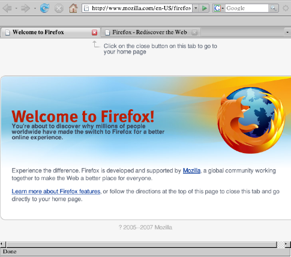This screenshot has height=257, width=291.
Task: Click the activity throbber icon
Action: click(x=286, y=8)
